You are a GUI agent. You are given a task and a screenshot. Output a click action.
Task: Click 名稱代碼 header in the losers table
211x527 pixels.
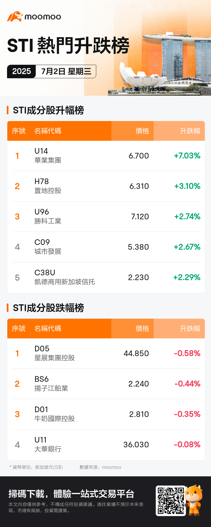(x=48, y=329)
